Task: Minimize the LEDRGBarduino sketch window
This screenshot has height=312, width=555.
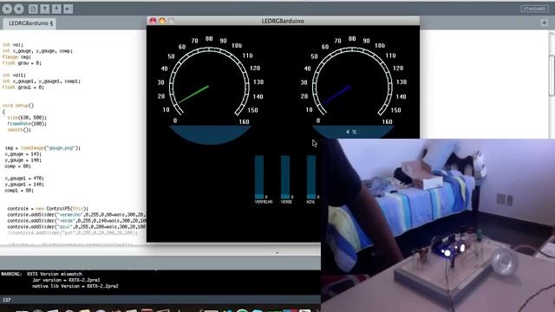Action: 162,21
